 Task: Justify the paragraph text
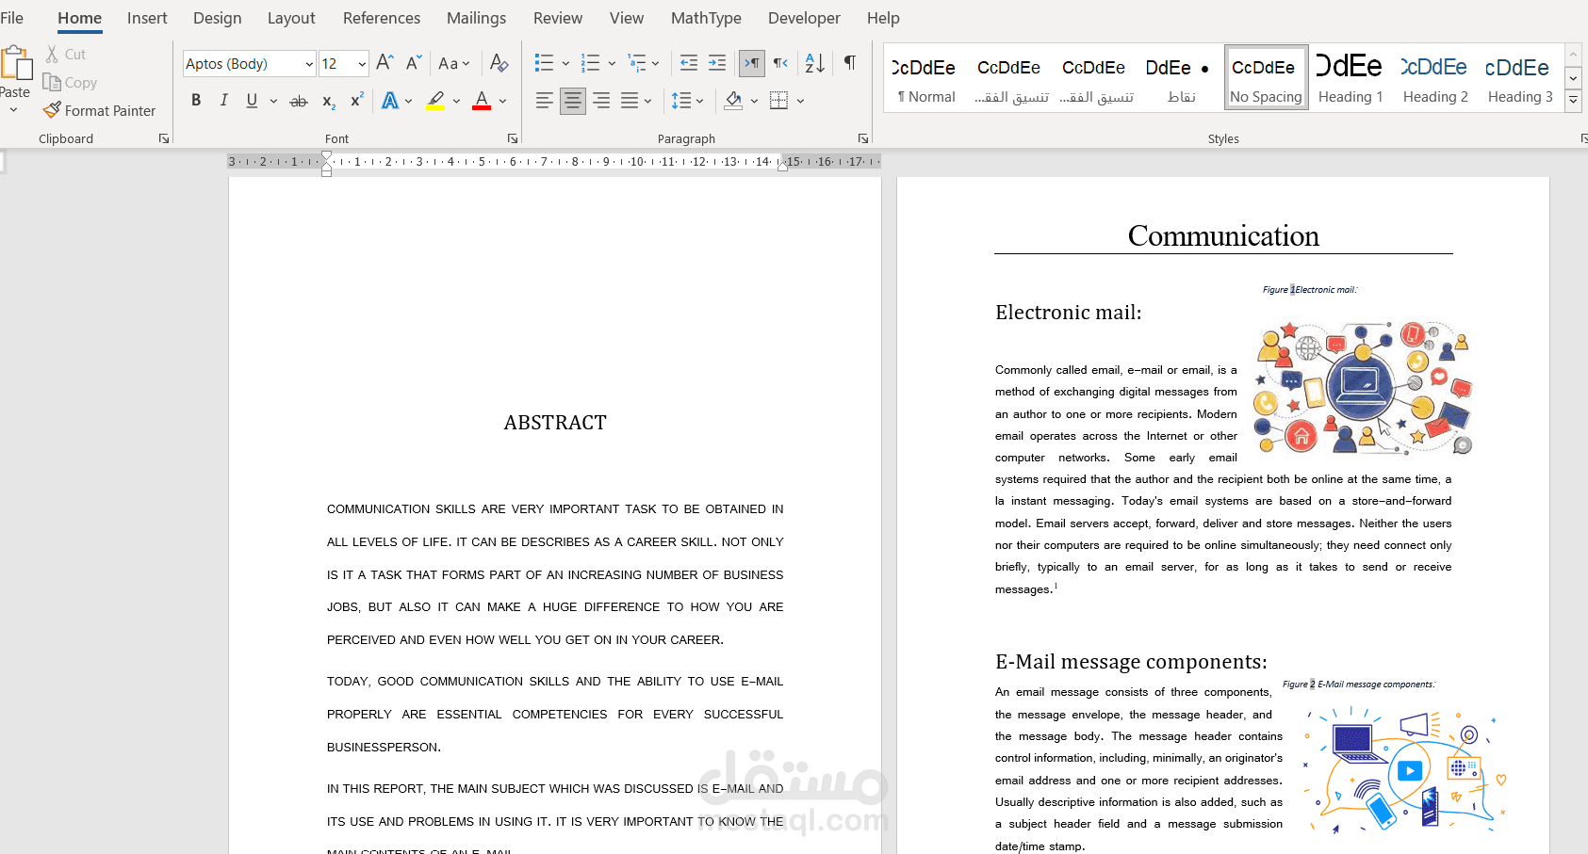pyautogui.click(x=630, y=101)
